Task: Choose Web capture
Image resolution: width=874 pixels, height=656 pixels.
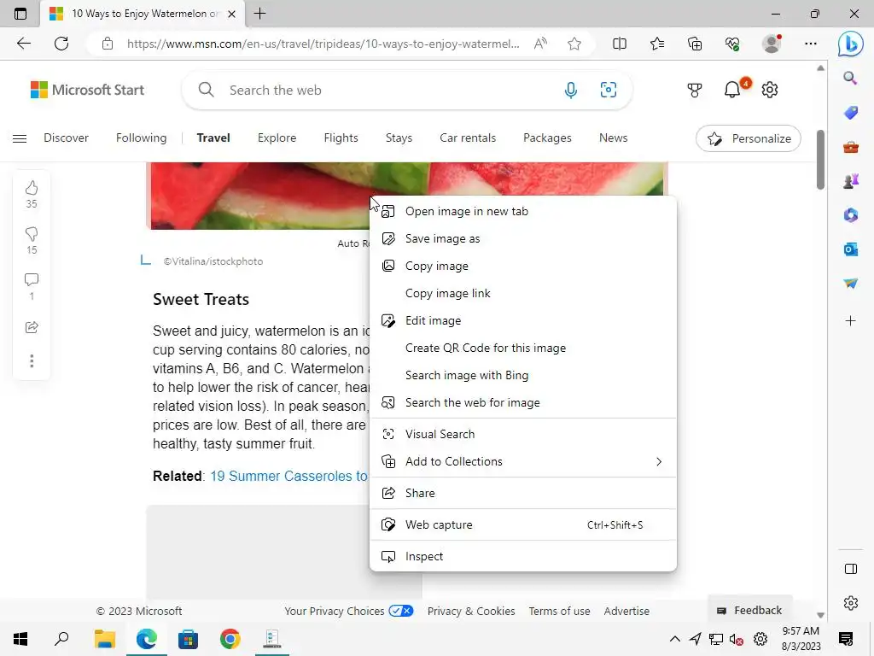Action: (523, 525)
